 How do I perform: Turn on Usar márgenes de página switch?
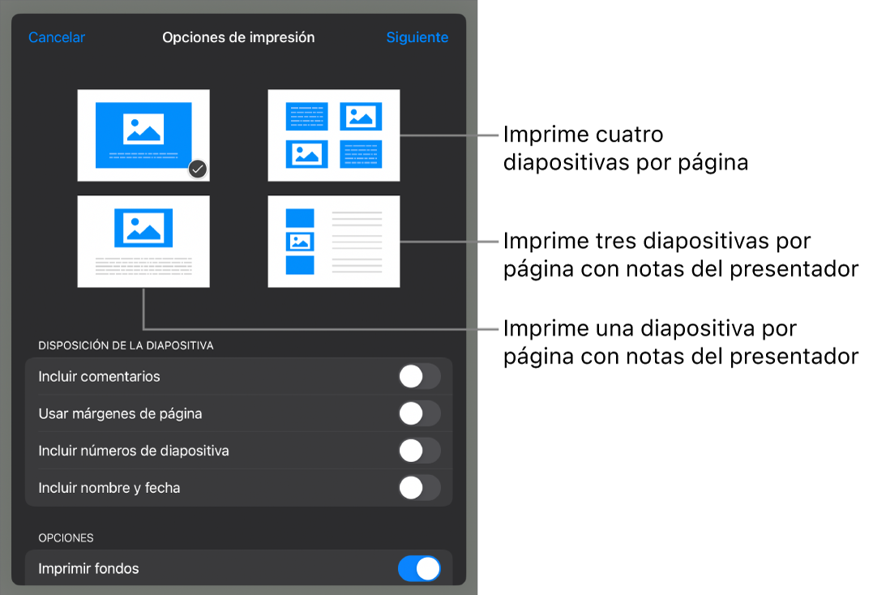click(419, 413)
